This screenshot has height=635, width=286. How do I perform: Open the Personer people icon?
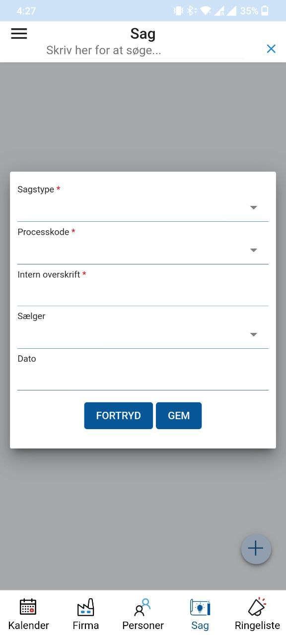coord(143,607)
